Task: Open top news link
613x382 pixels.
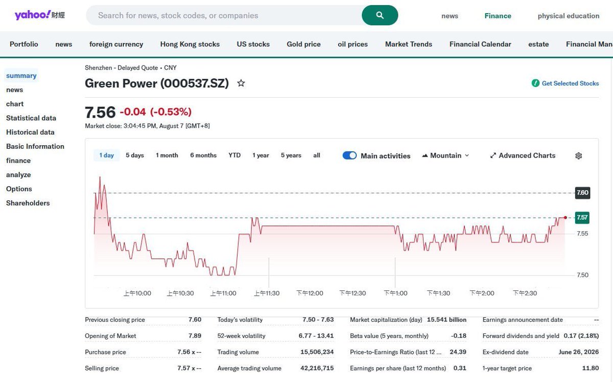Action: tap(450, 16)
